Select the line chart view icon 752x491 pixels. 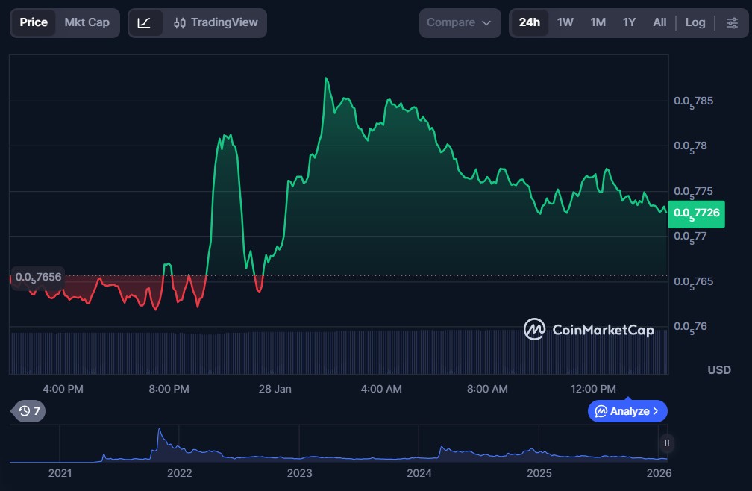coord(145,22)
